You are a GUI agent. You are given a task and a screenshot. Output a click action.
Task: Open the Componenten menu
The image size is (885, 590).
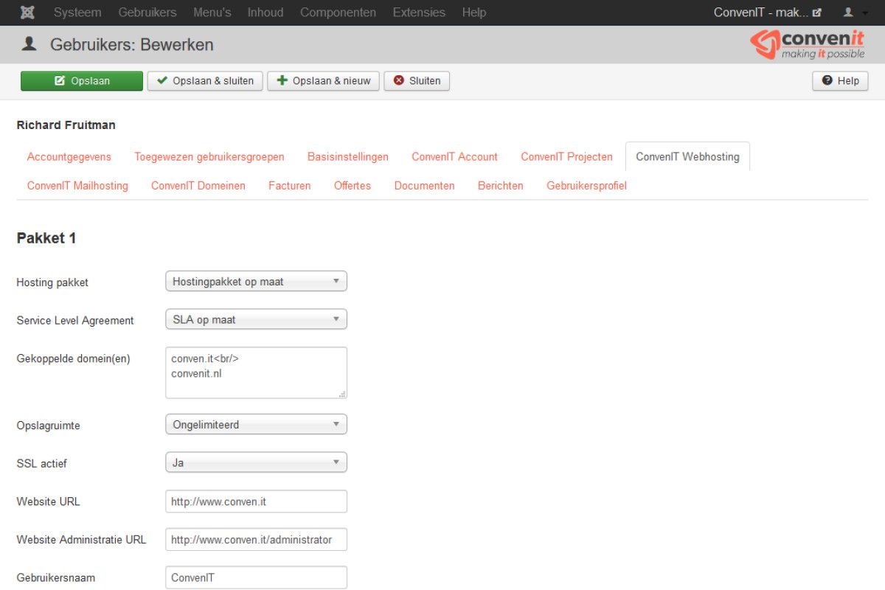(338, 13)
